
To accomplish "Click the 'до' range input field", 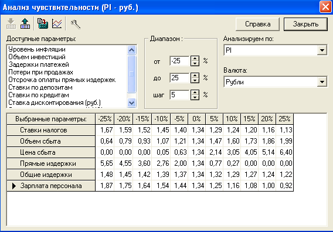I will (x=179, y=78).
